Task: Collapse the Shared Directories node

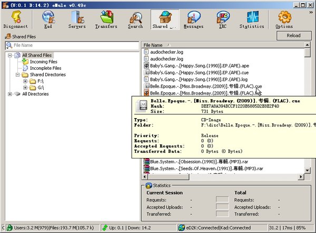Action: click(x=17, y=75)
